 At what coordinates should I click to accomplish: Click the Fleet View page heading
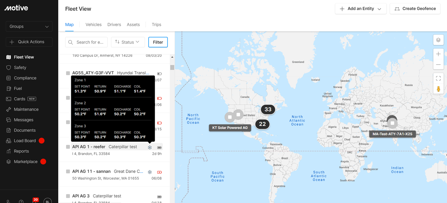(x=78, y=9)
